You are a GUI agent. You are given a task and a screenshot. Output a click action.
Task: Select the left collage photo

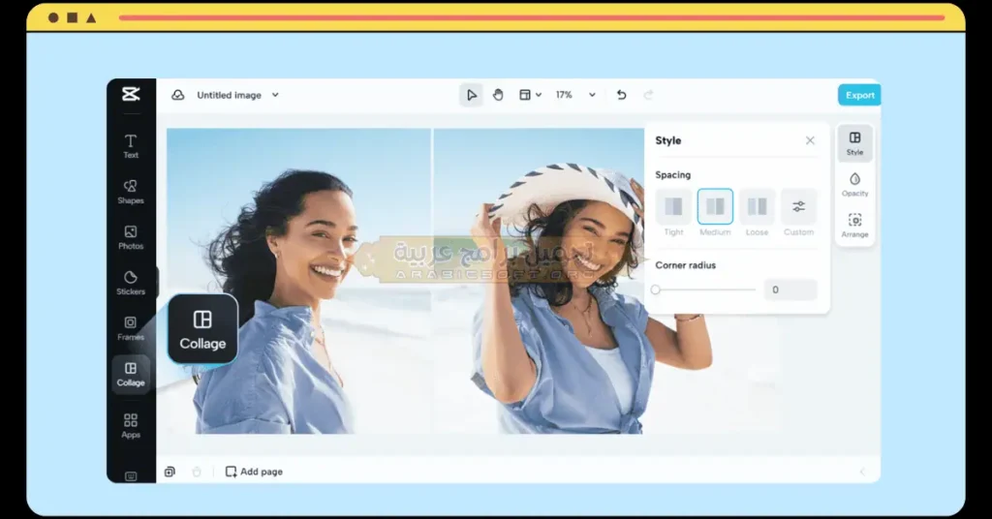coord(298,281)
